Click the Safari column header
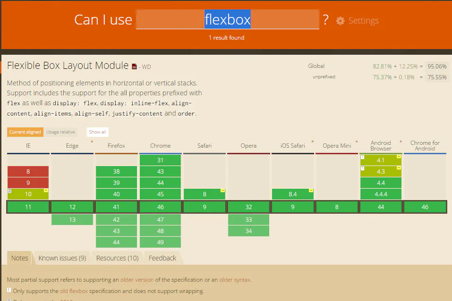The width and height of the screenshot is (452, 301). tap(205, 146)
